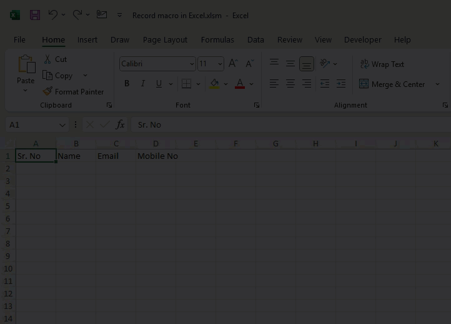
Task: Expand the Copy options arrow
Action: click(x=85, y=76)
